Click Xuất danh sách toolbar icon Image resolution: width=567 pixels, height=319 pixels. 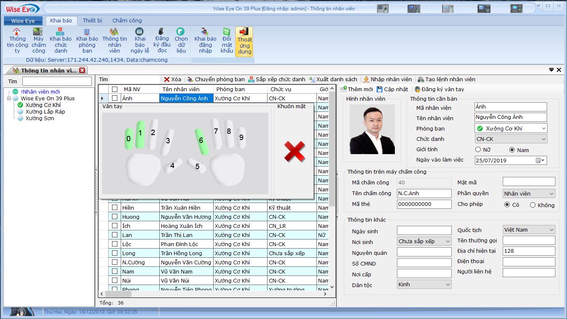[x=312, y=80]
